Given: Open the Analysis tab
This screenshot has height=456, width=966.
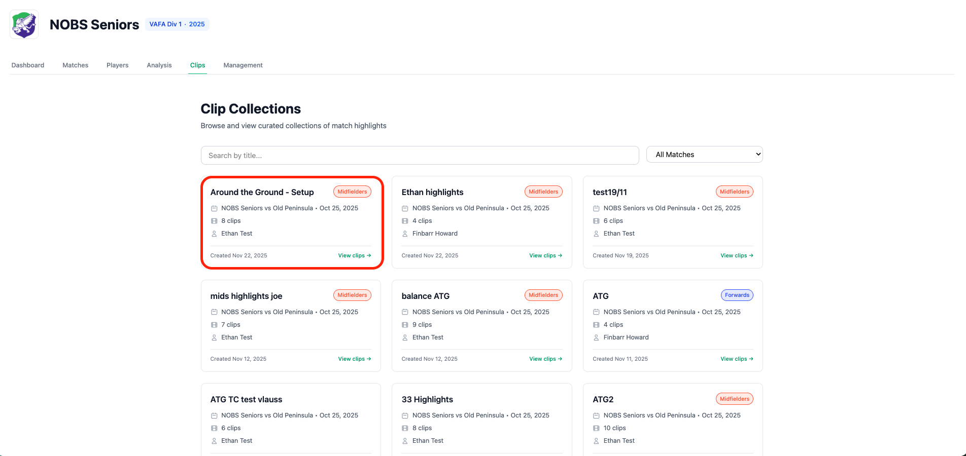Looking at the screenshot, I should (159, 65).
